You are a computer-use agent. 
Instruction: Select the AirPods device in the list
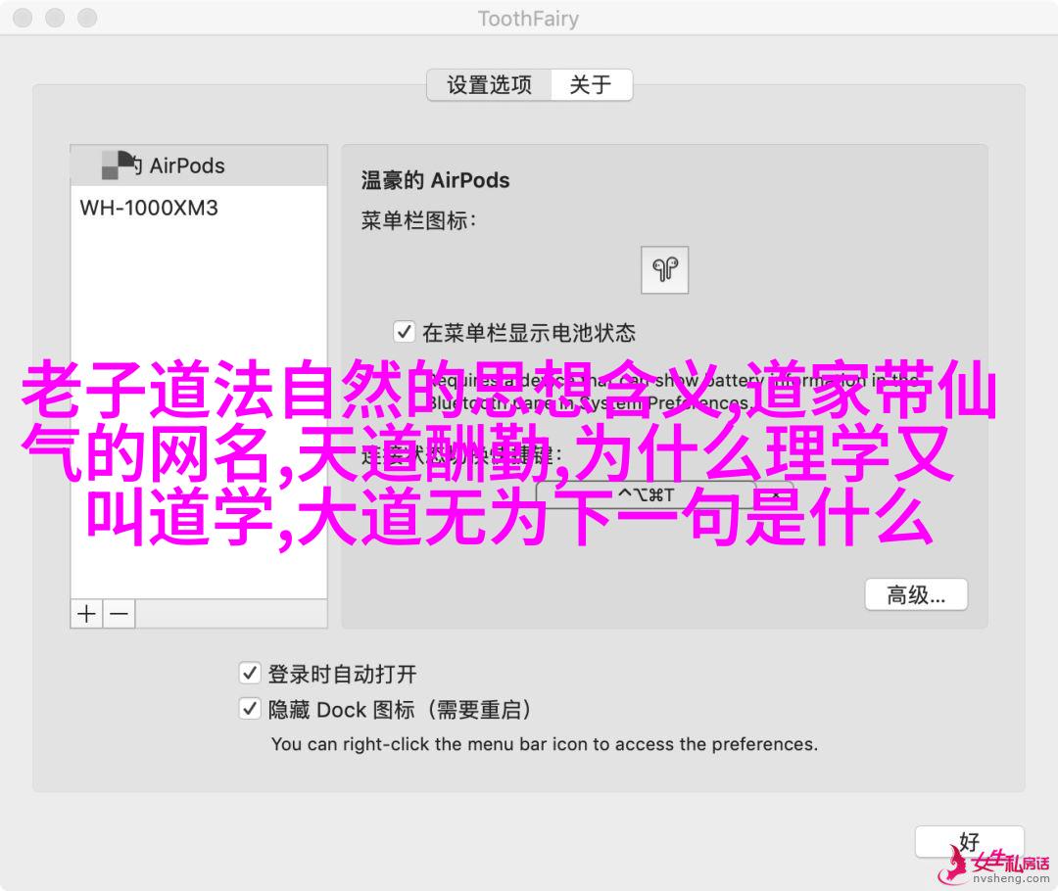(199, 165)
